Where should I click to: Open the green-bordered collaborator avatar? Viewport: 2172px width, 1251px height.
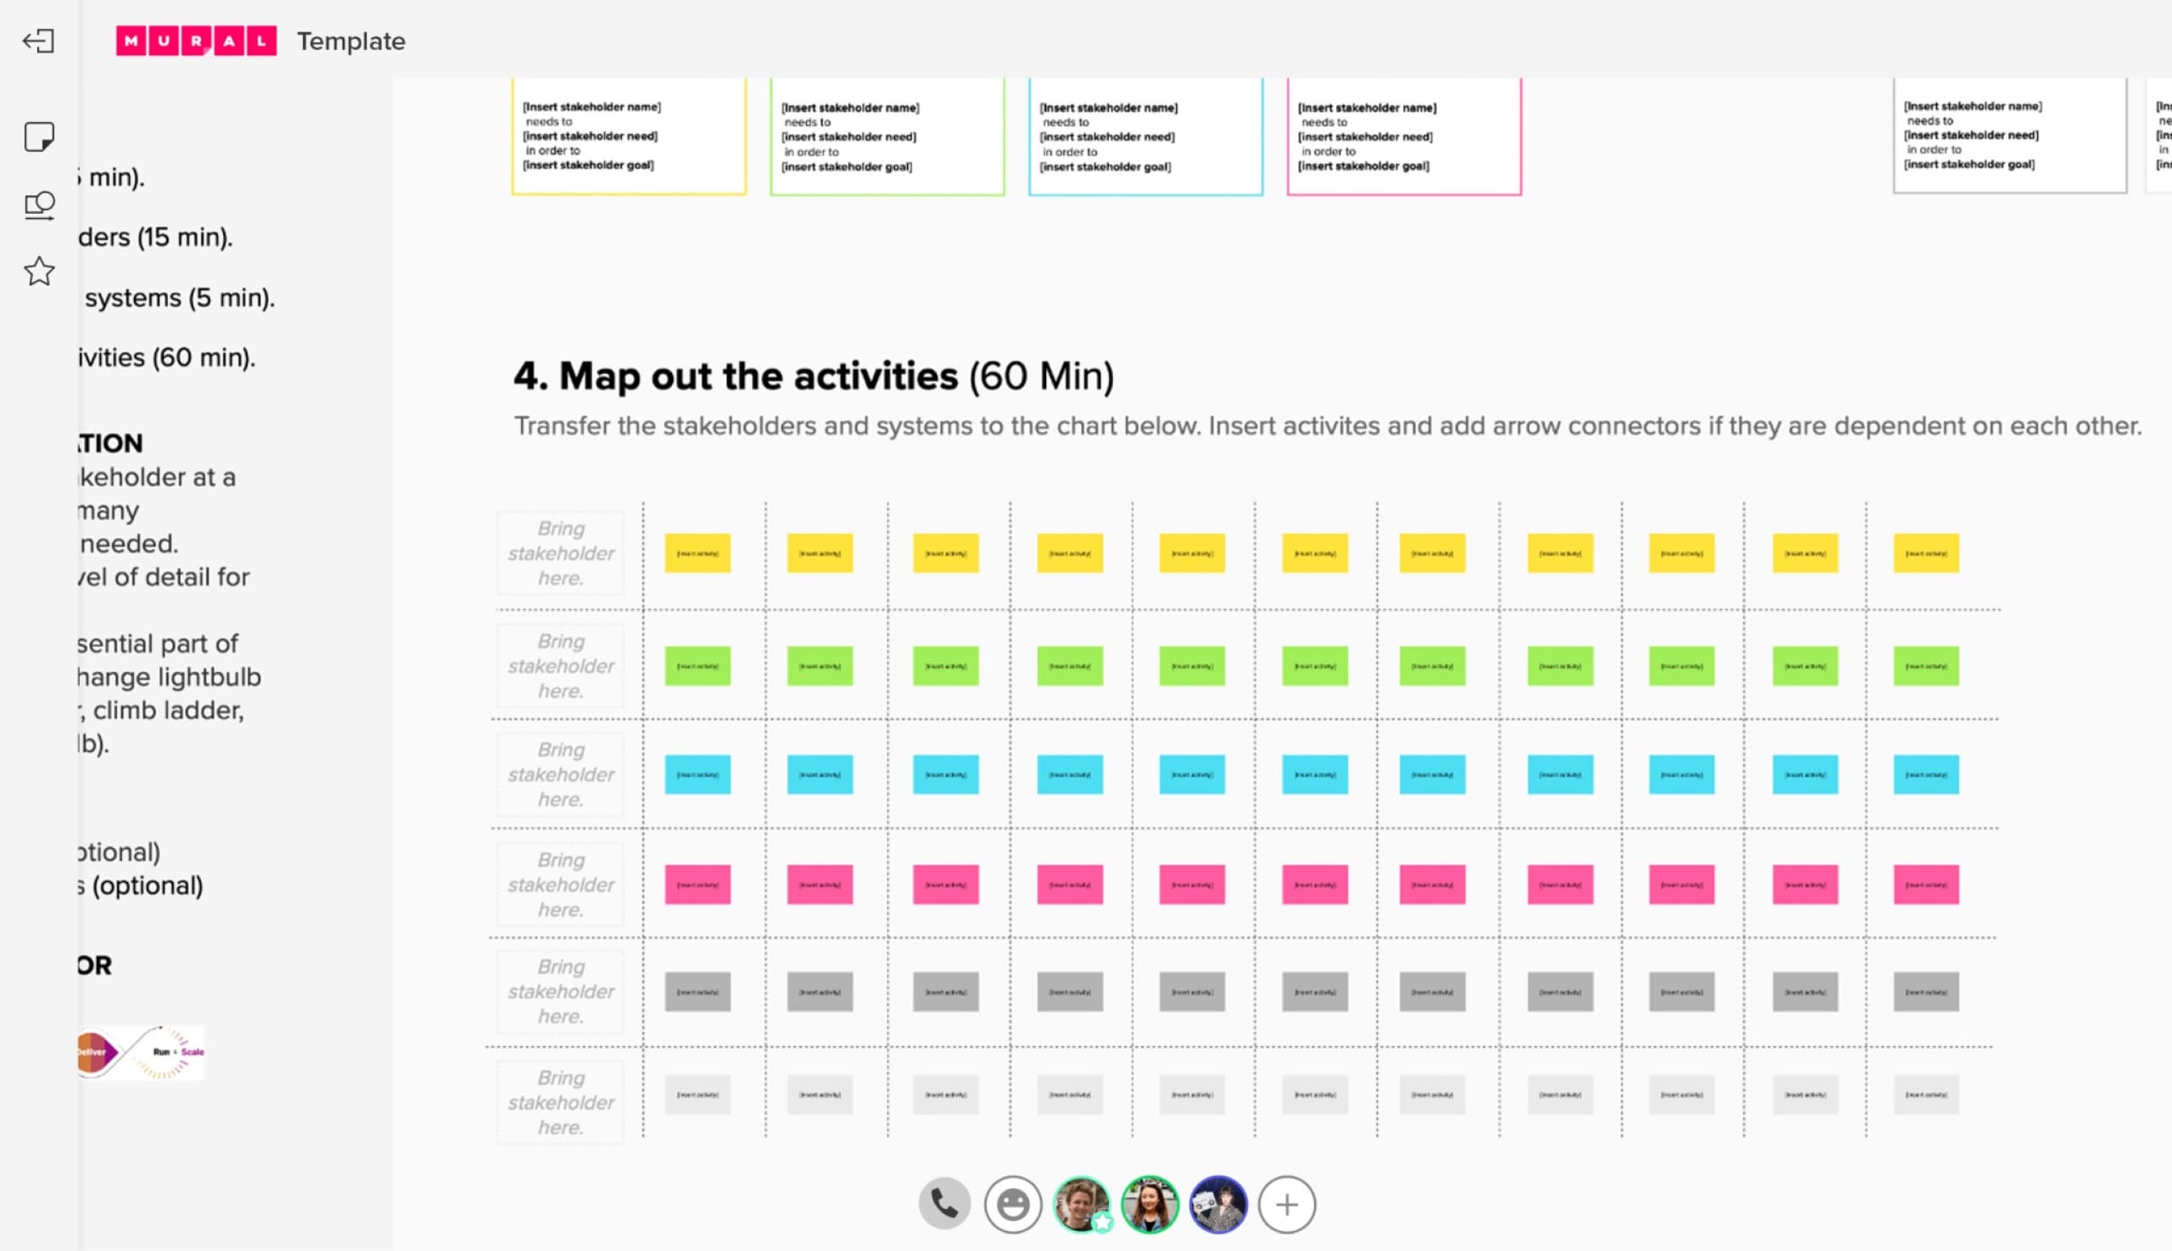point(1149,1204)
